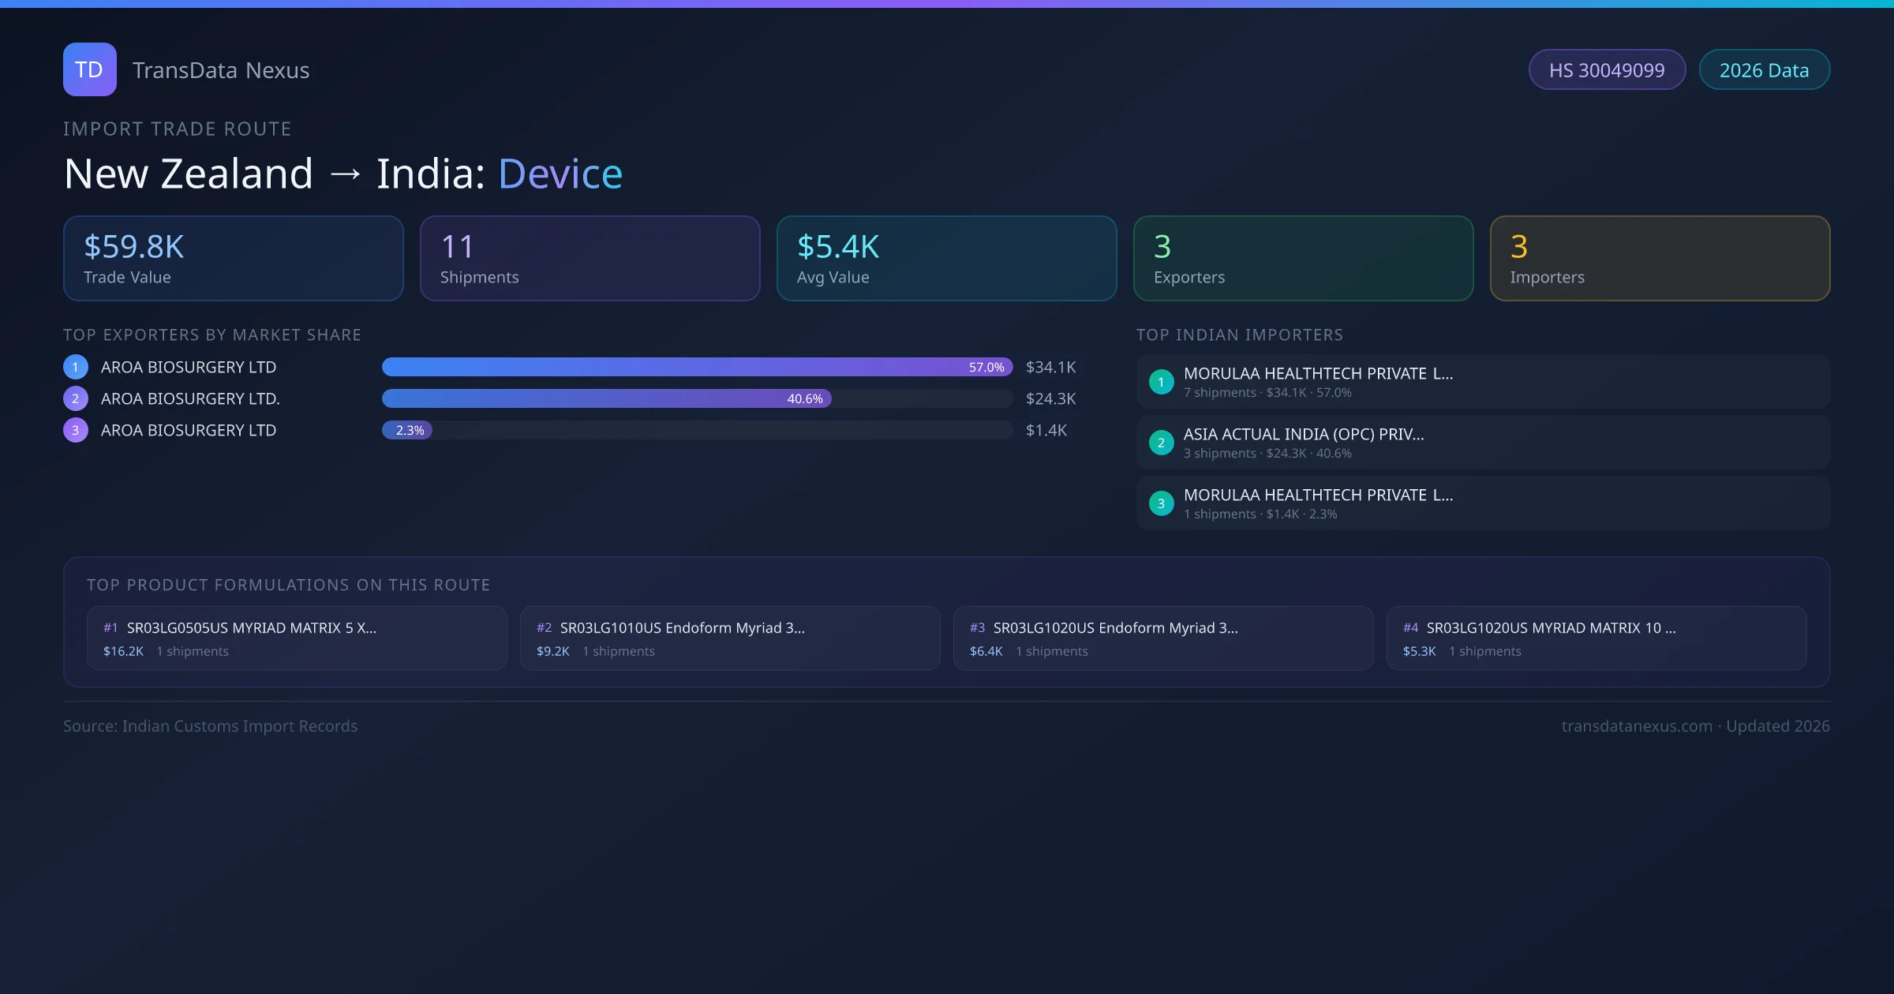The width and height of the screenshot is (1894, 994).
Task: Click the purple rank 3 exporter badge
Action: (x=76, y=430)
